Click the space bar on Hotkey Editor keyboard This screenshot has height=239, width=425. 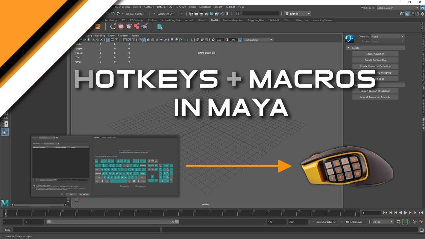point(118,181)
